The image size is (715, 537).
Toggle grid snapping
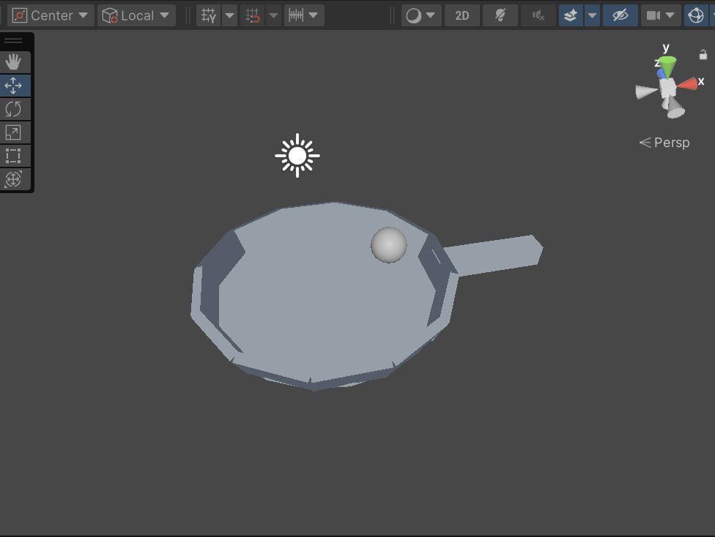[x=253, y=15]
